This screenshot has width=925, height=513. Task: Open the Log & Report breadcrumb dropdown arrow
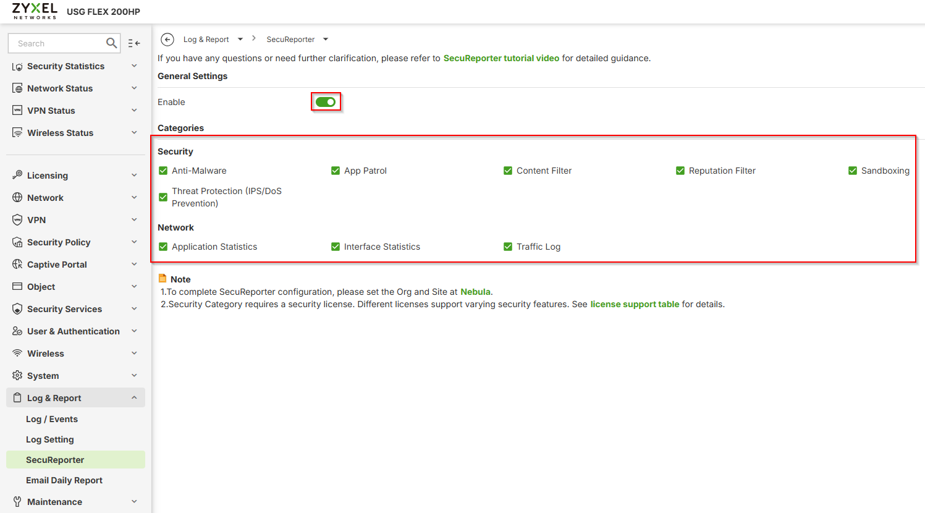240,40
